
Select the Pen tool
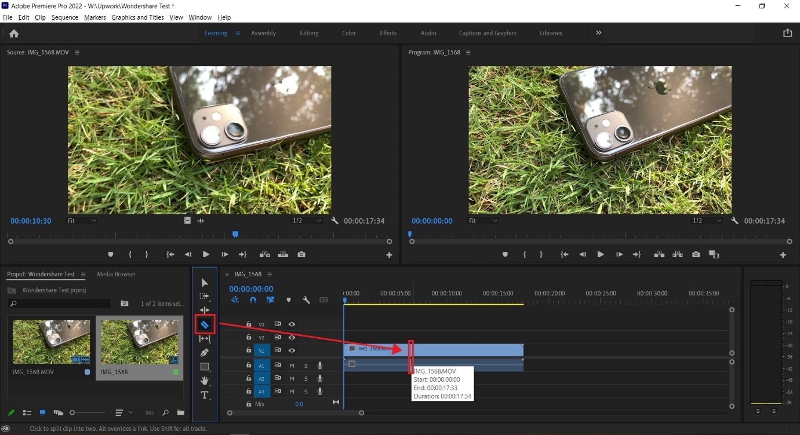click(x=205, y=352)
